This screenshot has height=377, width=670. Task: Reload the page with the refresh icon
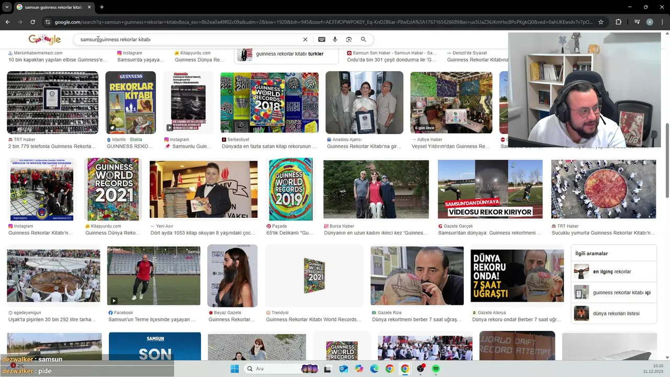tap(32, 22)
